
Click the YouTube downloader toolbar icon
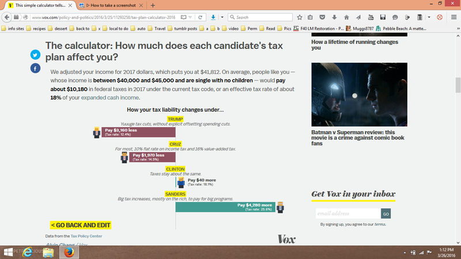[371, 17]
